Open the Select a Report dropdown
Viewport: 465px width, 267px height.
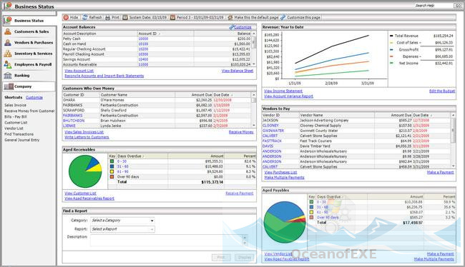(x=122, y=229)
